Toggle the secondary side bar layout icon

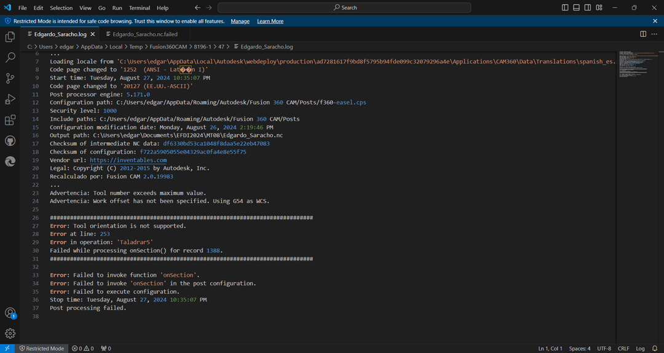tap(588, 7)
